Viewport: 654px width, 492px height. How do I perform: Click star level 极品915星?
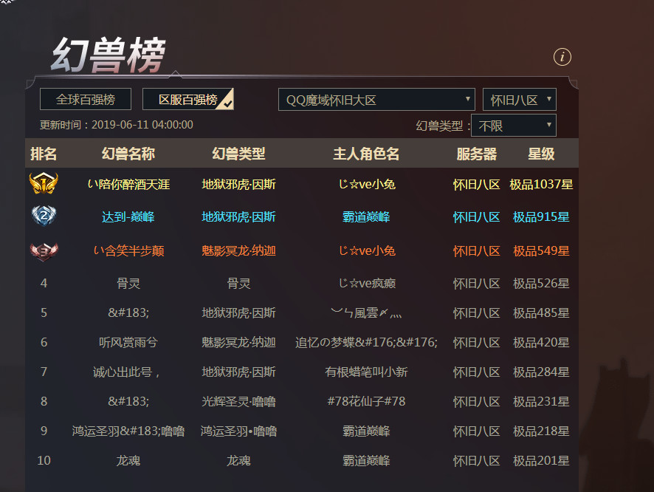tap(541, 216)
